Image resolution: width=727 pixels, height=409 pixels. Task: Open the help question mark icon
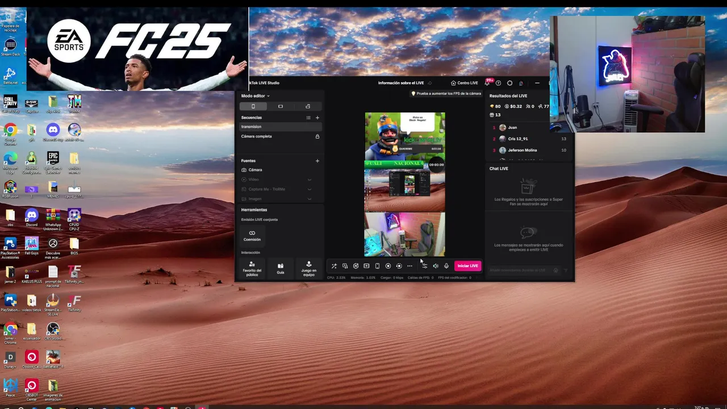tap(499, 83)
